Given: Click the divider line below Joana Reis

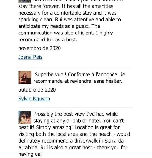Looking at the screenshot, I should tap(76, 68).
